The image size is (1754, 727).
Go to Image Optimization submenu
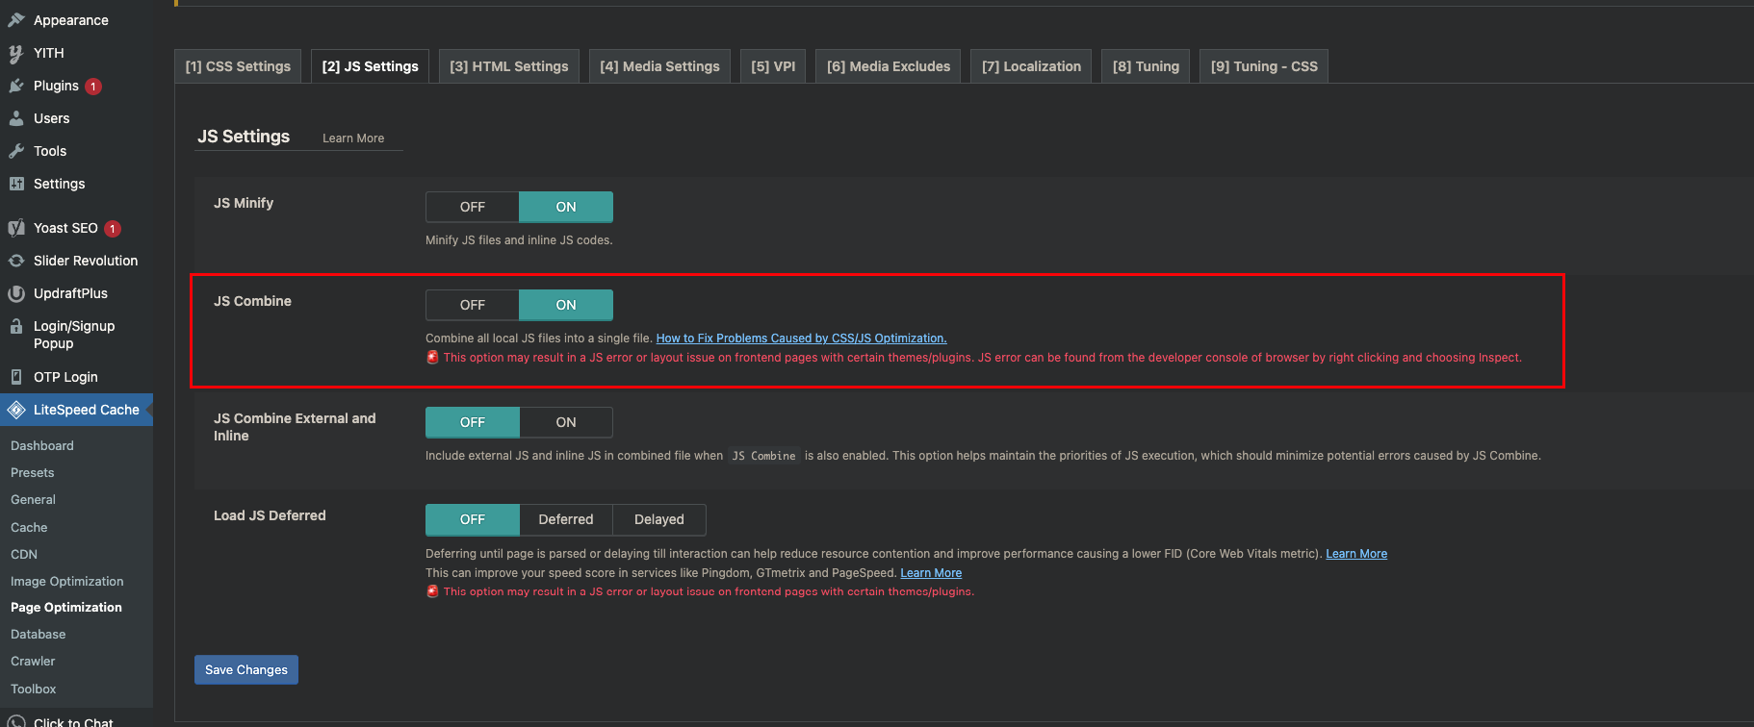[x=67, y=581]
